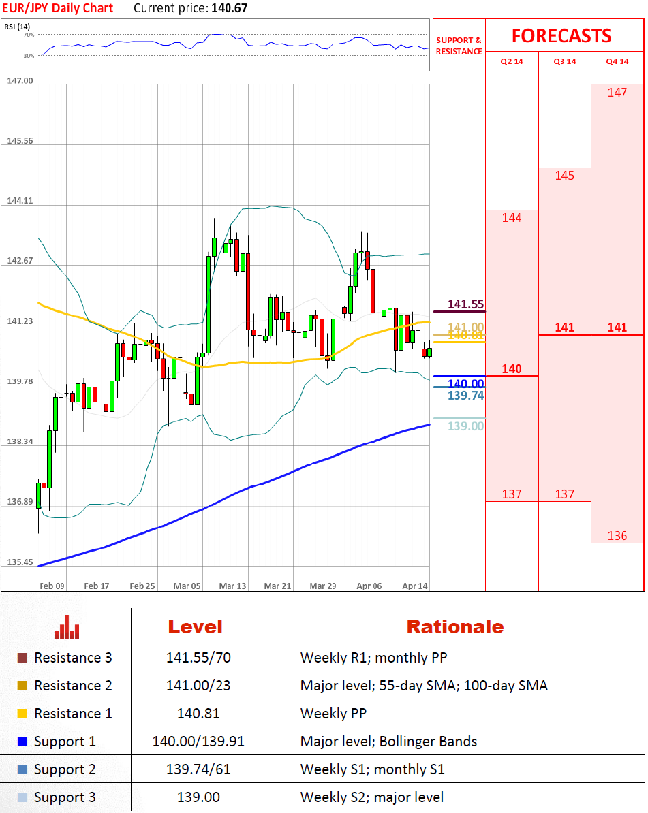Click the rationale Major level; Bollinger Bands
648x813 pixels.
pyautogui.click(x=388, y=742)
